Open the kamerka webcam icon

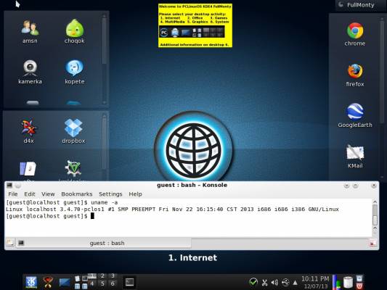30,72
